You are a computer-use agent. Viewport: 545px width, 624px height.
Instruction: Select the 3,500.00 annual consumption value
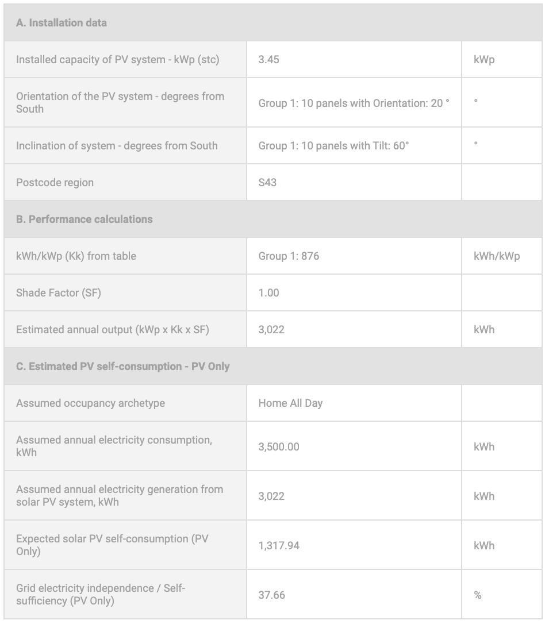click(279, 447)
